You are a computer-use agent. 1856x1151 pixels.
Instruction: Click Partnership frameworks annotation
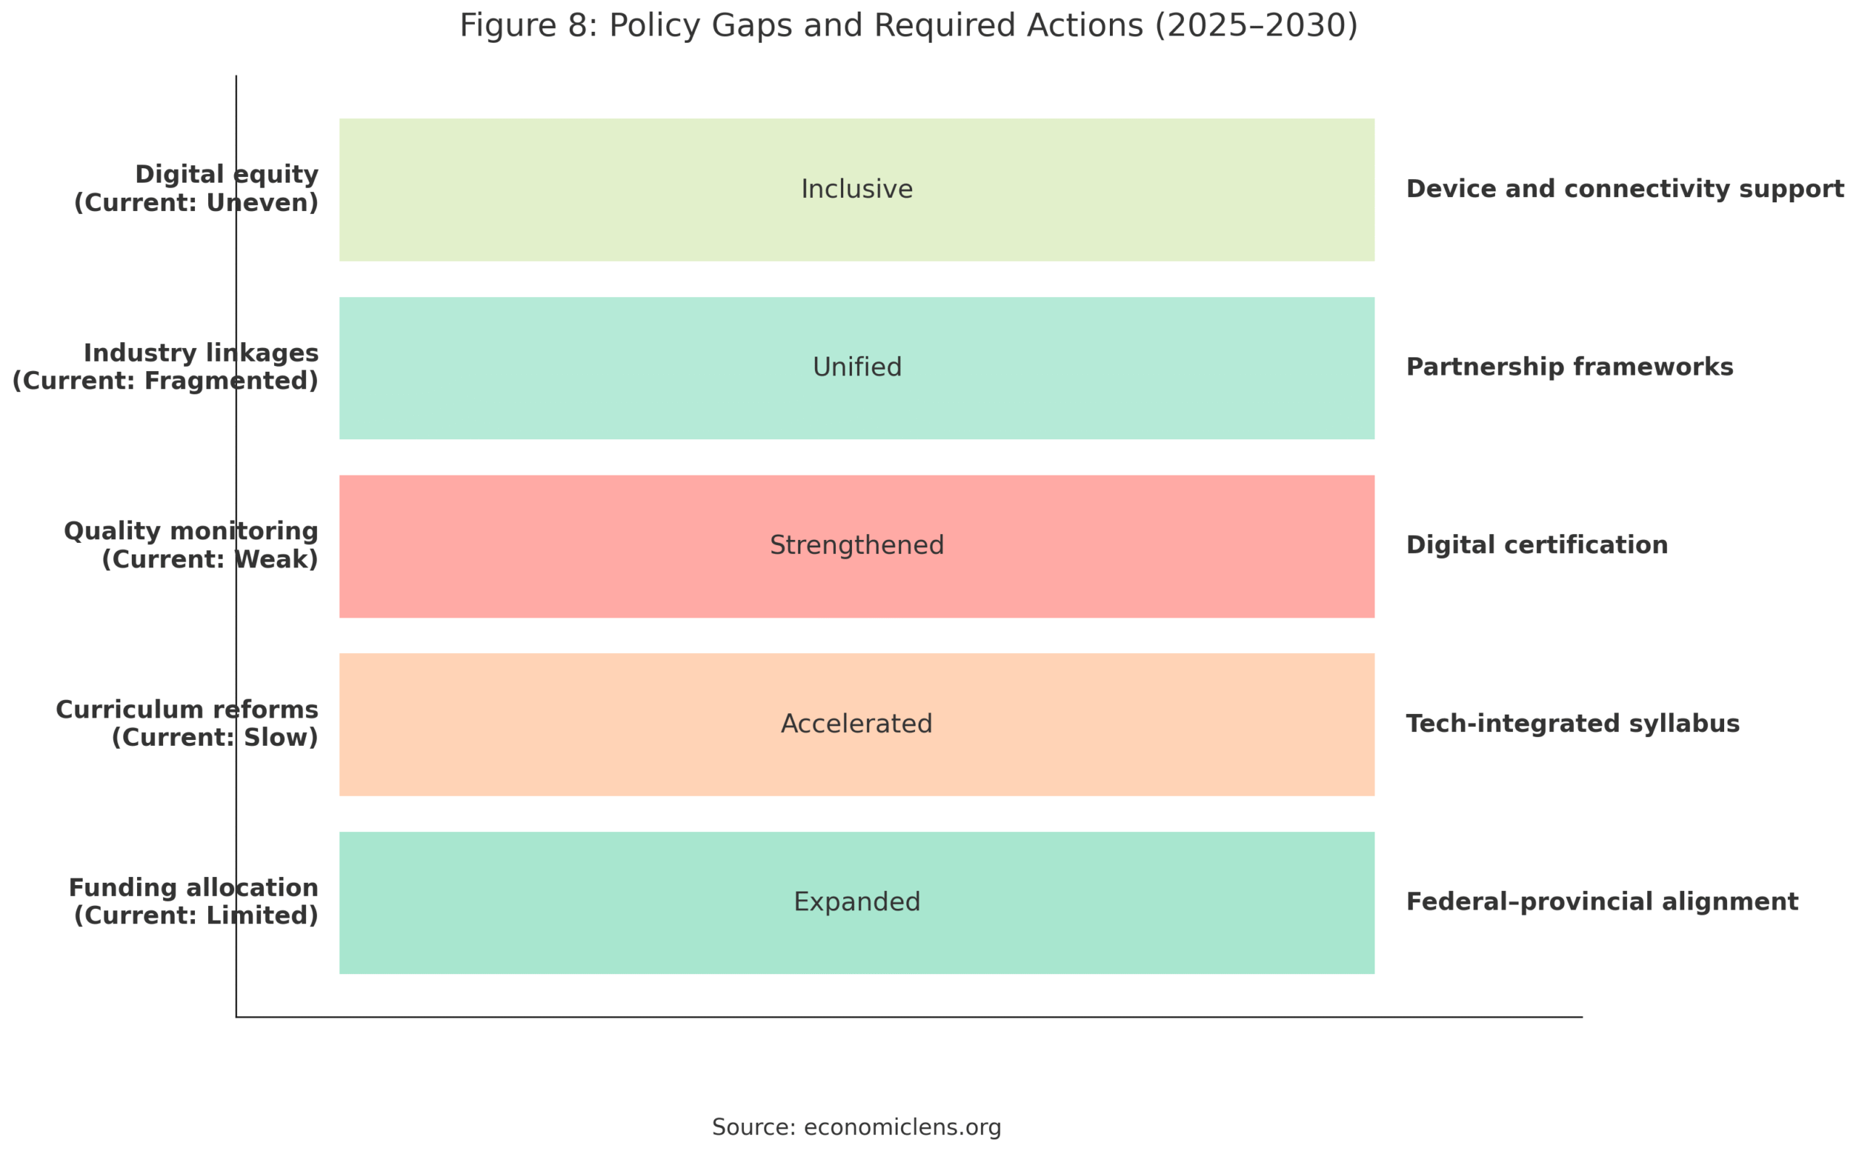1569,367
